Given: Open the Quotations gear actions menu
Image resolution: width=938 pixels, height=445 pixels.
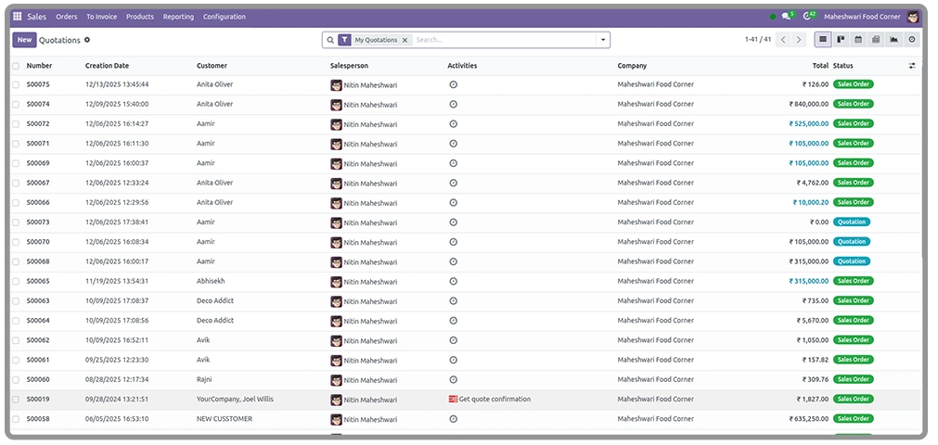Looking at the screenshot, I should pos(87,40).
